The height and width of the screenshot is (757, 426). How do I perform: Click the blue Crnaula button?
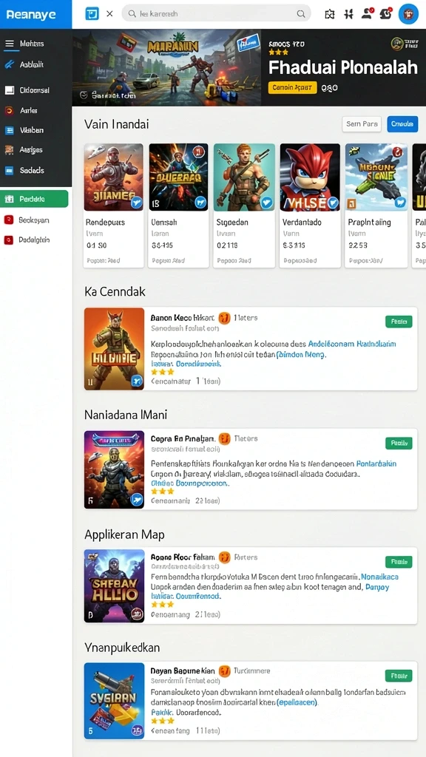(x=402, y=124)
